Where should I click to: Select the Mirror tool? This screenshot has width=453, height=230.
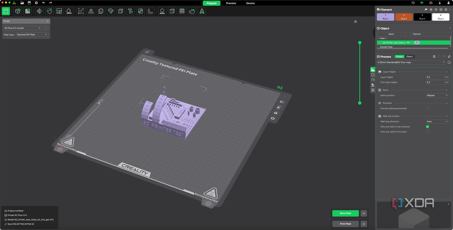(91, 11)
